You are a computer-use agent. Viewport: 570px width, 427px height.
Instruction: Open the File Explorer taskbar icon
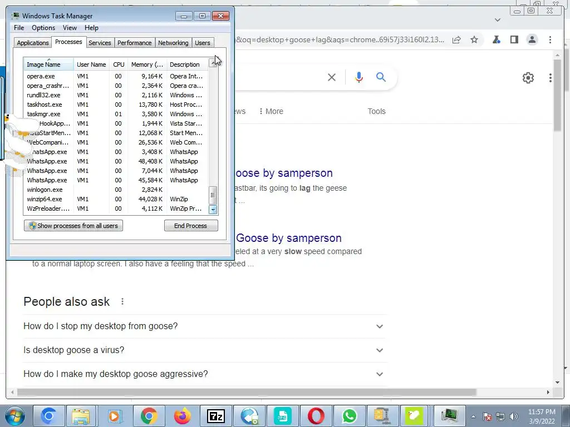click(x=81, y=416)
